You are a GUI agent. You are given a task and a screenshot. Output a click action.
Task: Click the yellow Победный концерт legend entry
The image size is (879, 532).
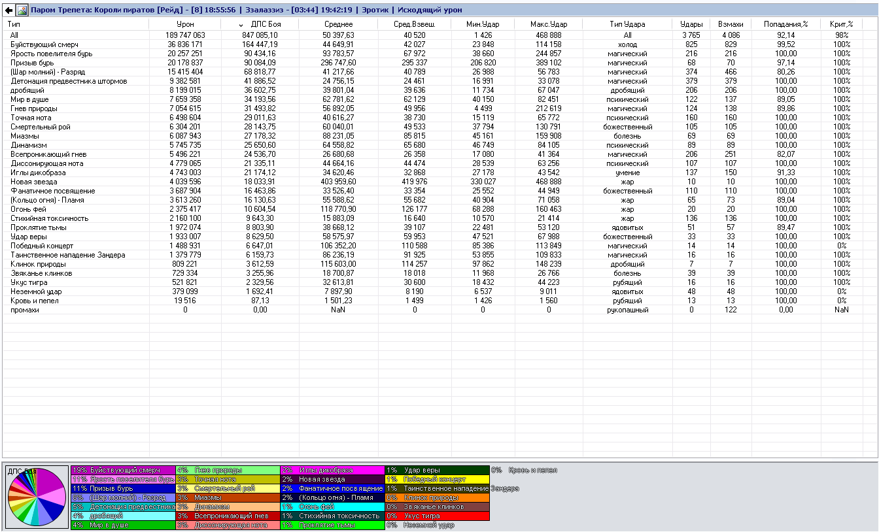pyautogui.click(x=437, y=479)
